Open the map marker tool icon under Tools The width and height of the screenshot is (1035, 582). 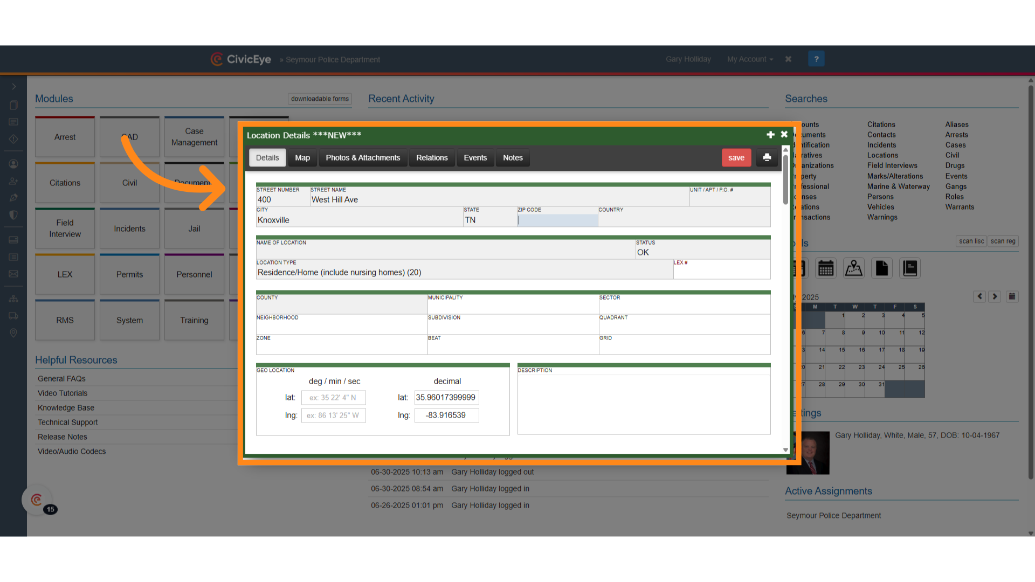coord(854,268)
